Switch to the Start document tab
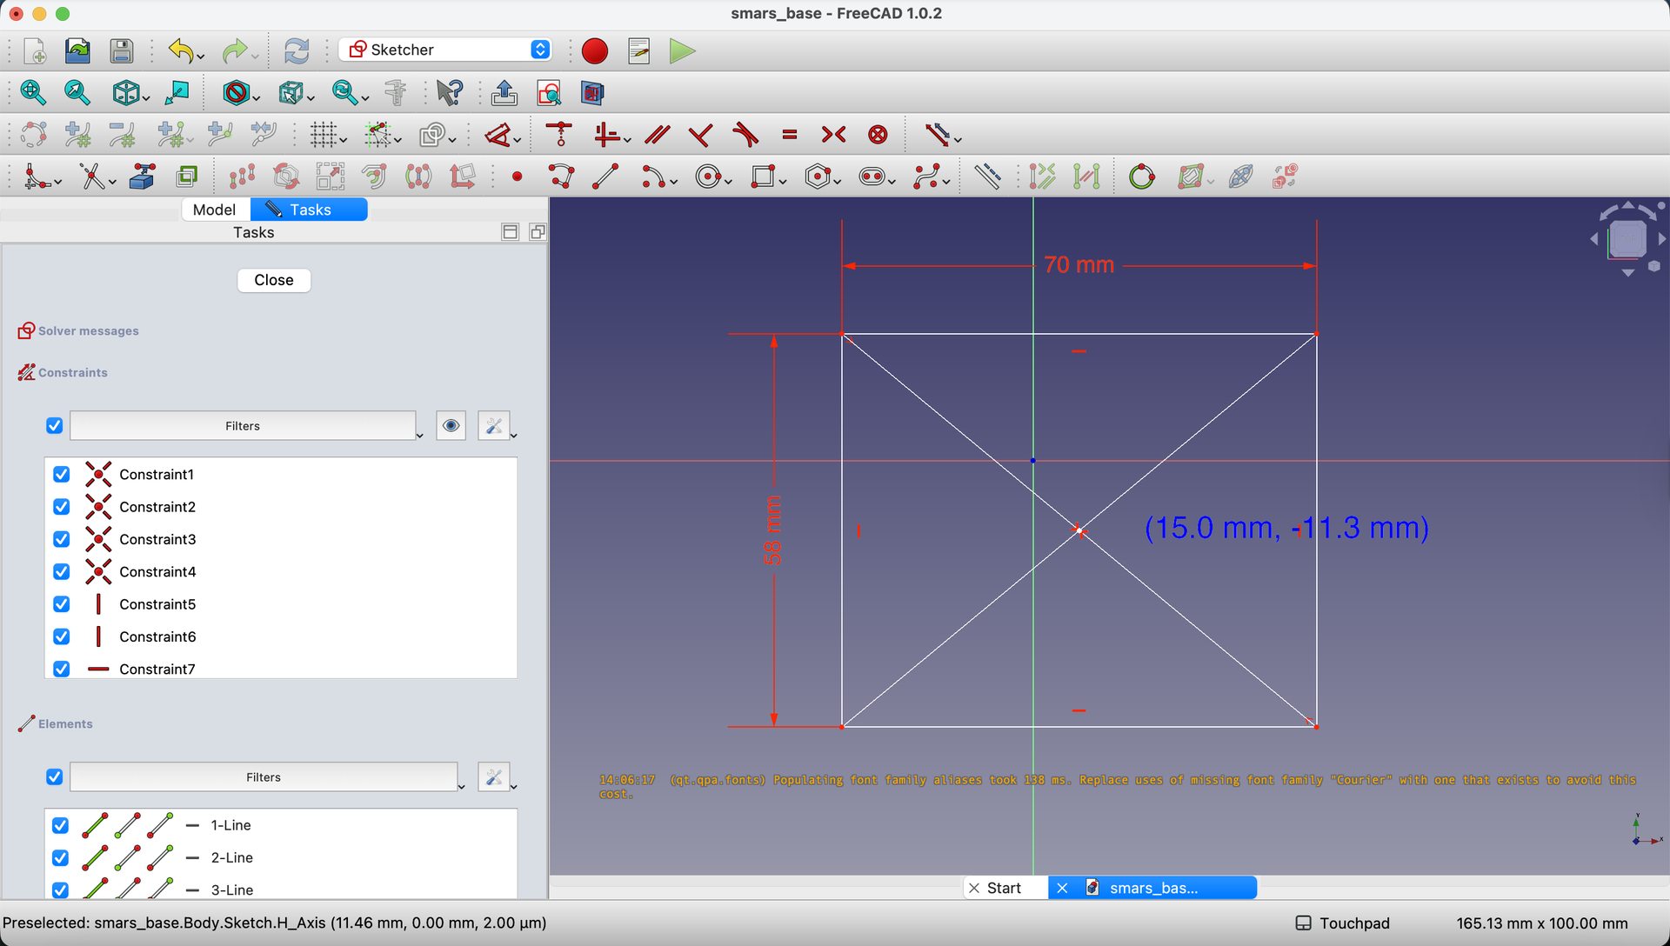Screen dimensions: 1670x946 1005,888
